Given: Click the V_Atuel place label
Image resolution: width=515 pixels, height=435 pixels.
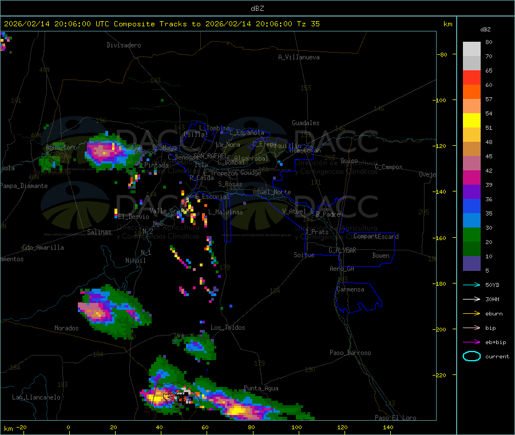Looking at the screenshot, I should (294, 211).
